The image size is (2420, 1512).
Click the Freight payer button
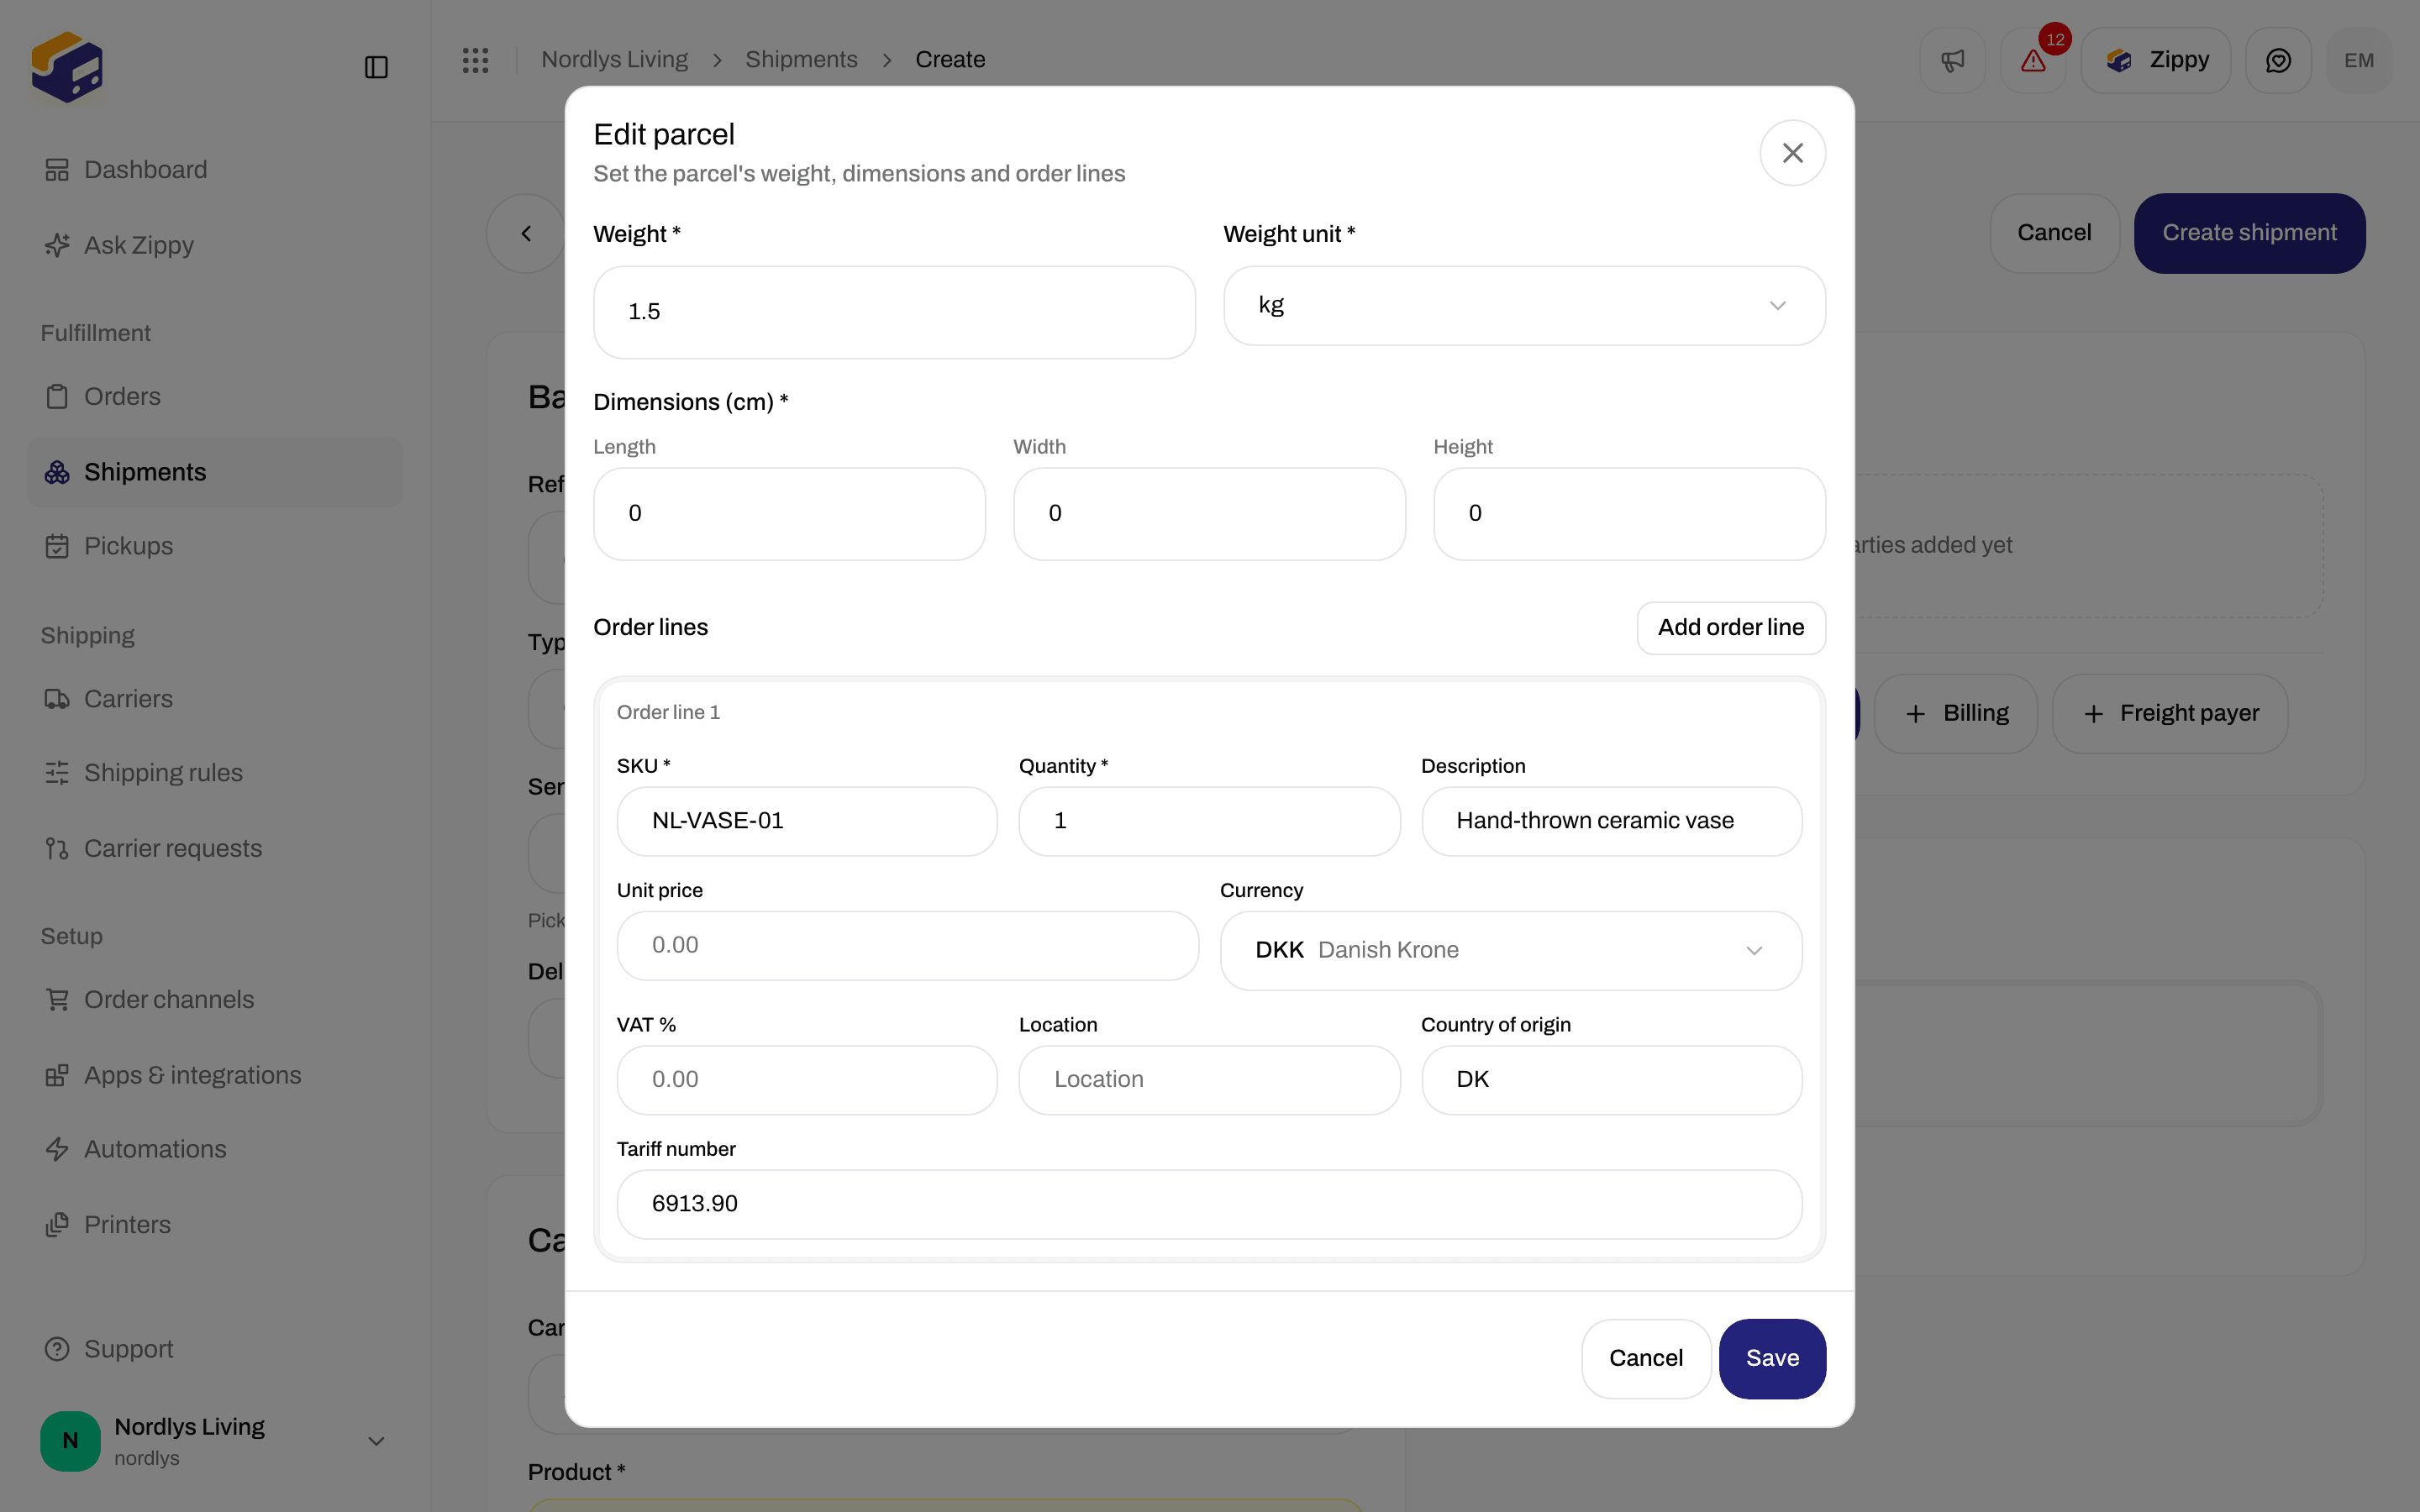2170,714
